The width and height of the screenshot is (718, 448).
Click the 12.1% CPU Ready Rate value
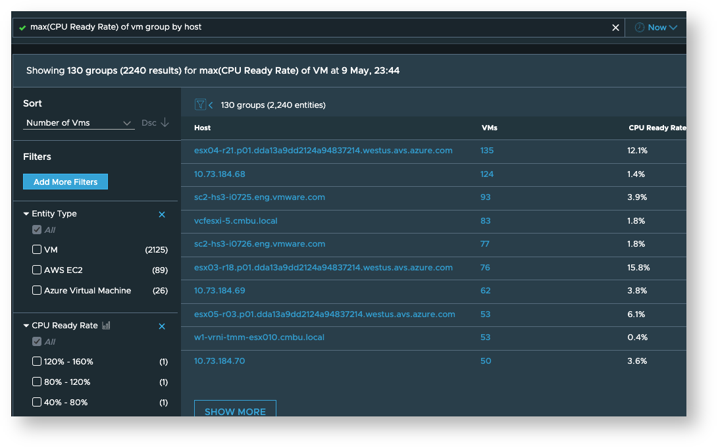click(x=638, y=151)
